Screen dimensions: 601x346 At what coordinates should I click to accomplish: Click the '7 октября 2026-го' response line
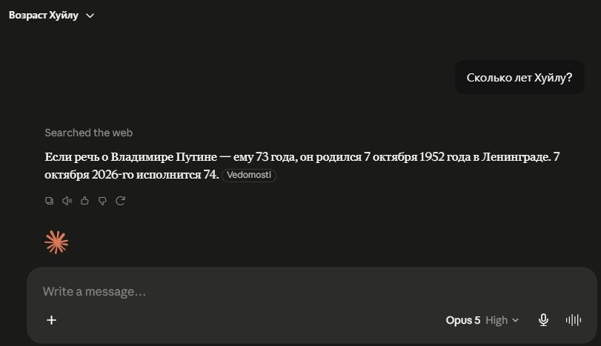pyautogui.click(x=131, y=175)
